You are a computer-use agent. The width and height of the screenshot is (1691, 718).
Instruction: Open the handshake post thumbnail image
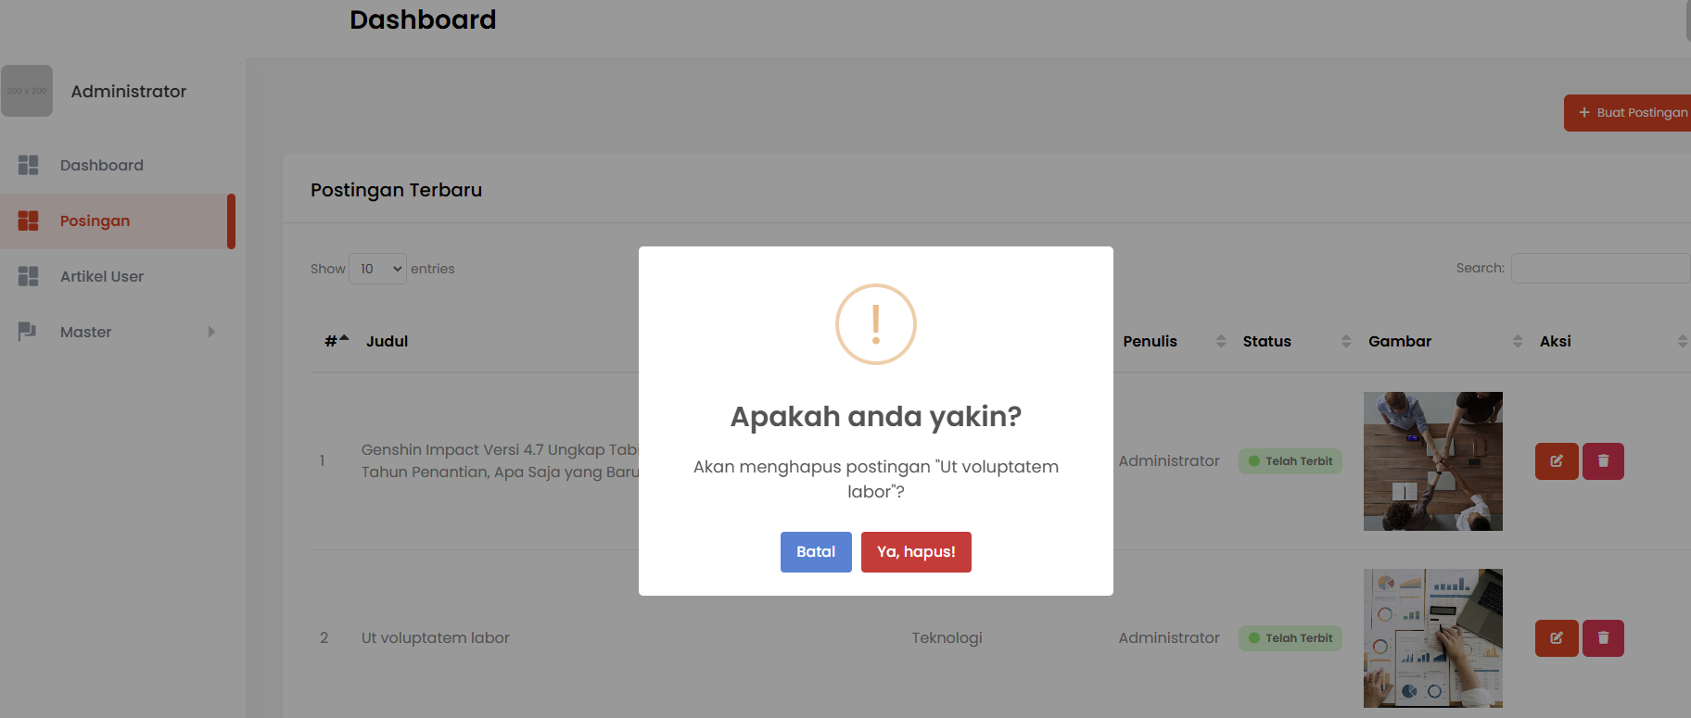(1432, 461)
